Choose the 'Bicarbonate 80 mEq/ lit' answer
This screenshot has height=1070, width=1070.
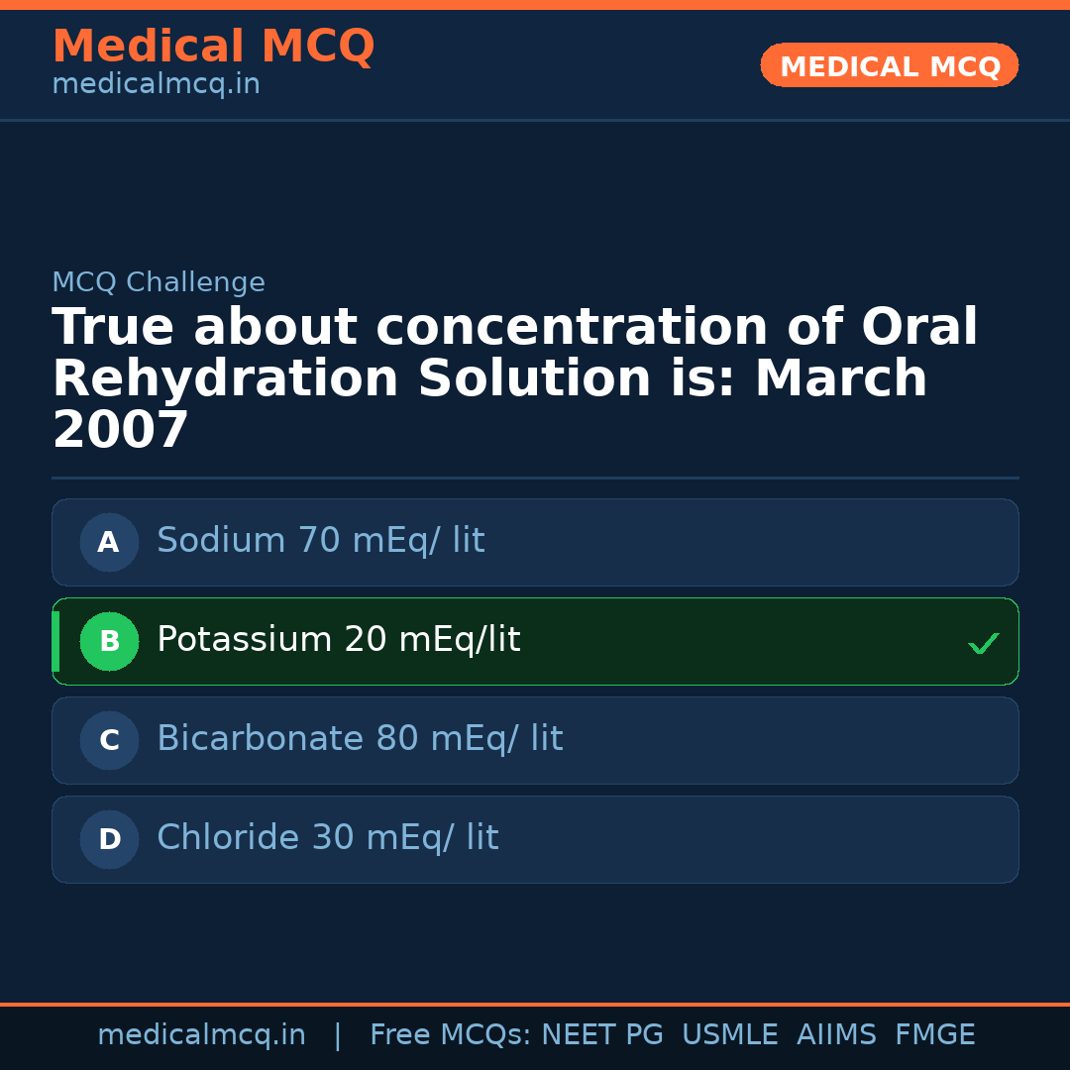[360, 739]
